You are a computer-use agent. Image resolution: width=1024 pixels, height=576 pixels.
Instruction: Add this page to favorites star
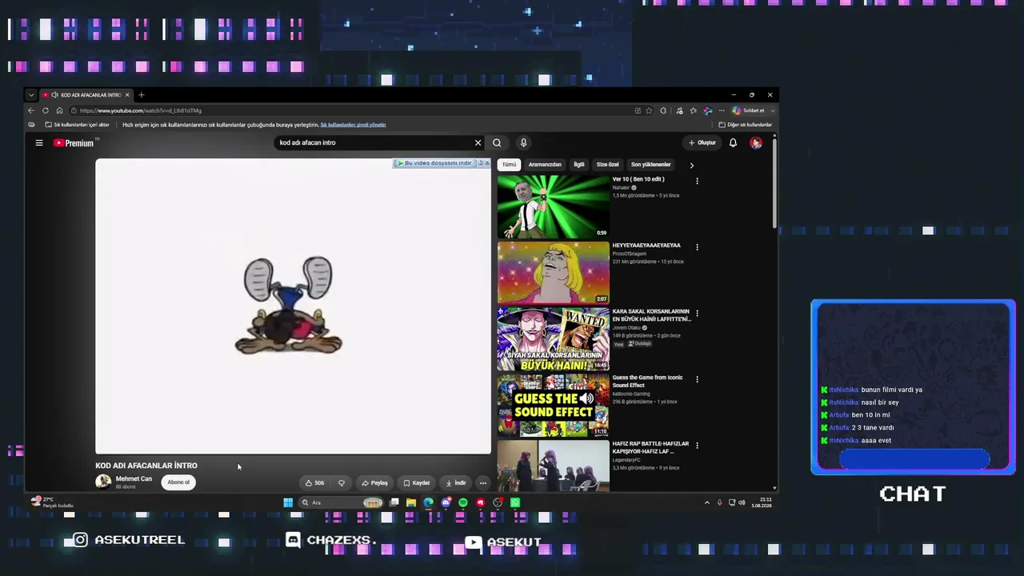coord(649,110)
